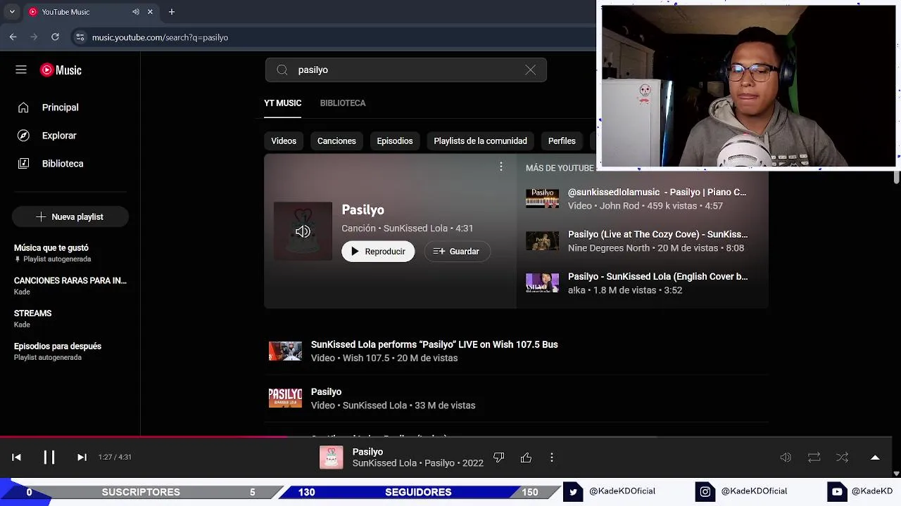Open the Pasilyo video with 33 M views
The image size is (901, 506).
click(326, 391)
